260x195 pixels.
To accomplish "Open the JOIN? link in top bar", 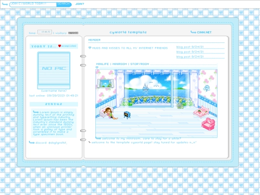I will (79, 4).
